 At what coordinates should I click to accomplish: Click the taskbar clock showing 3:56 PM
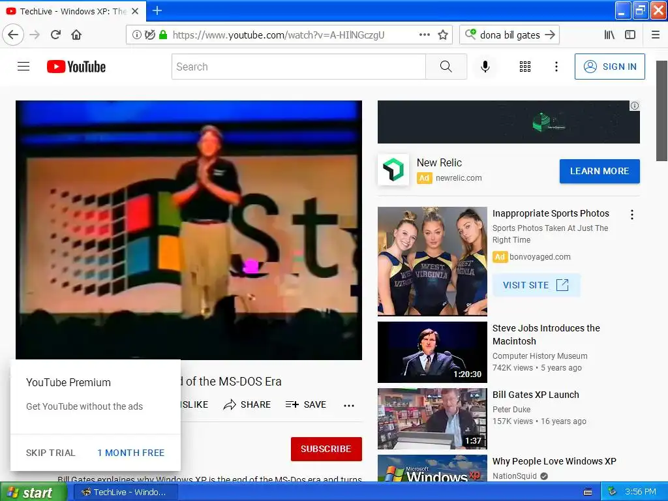coord(640,492)
